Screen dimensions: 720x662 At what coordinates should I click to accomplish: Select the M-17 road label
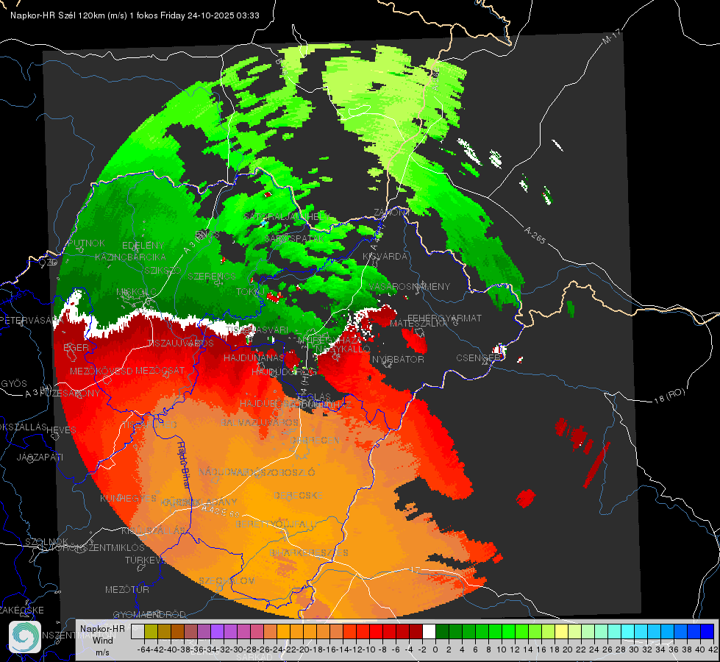[611, 37]
